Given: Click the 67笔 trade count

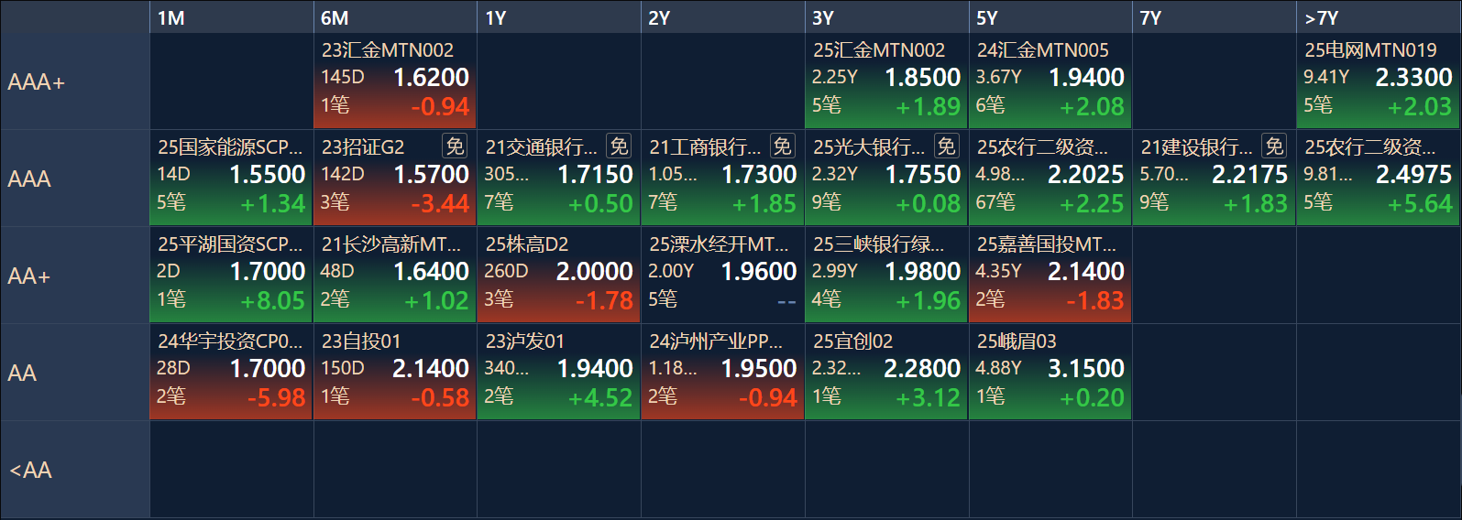Looking at the screenshot, I should (995, 201).
